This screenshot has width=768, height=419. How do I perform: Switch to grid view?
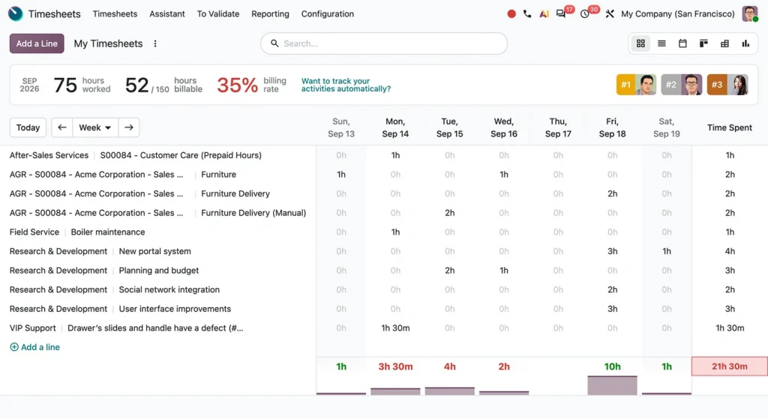640,43
